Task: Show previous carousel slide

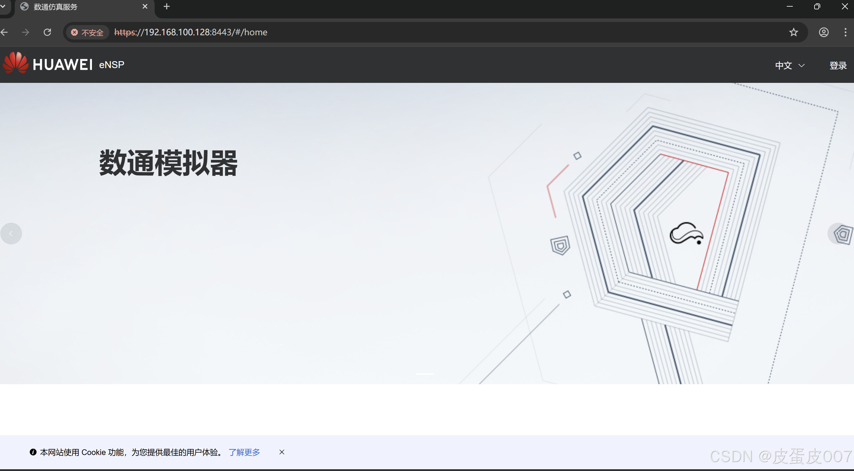Action: coord(11,234)
